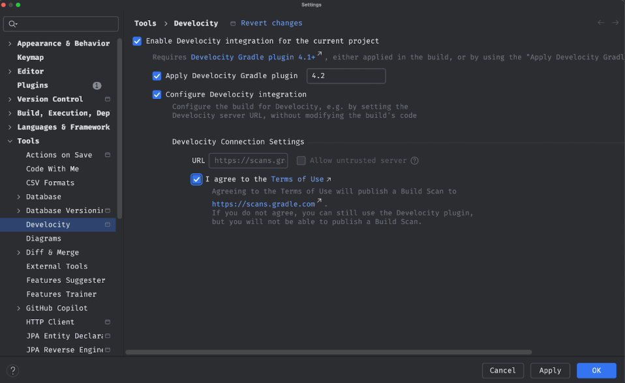This screenshot has height=383, width=625.
Task: Select Diagrams in the settings tree
Action: (43, 238)
